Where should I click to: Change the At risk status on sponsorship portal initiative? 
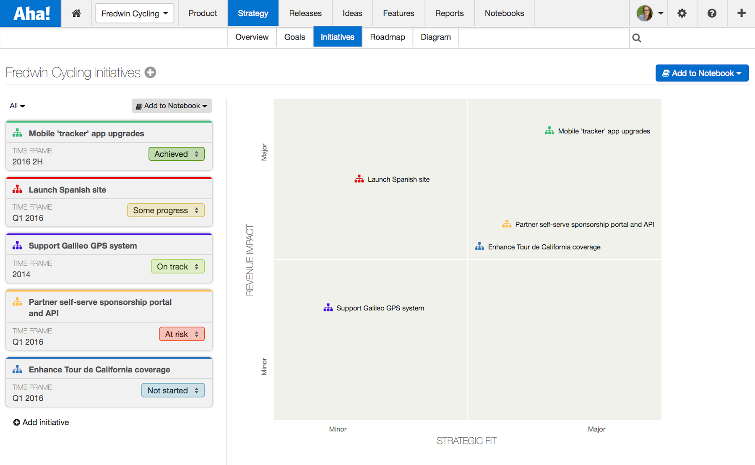point(181,334)
